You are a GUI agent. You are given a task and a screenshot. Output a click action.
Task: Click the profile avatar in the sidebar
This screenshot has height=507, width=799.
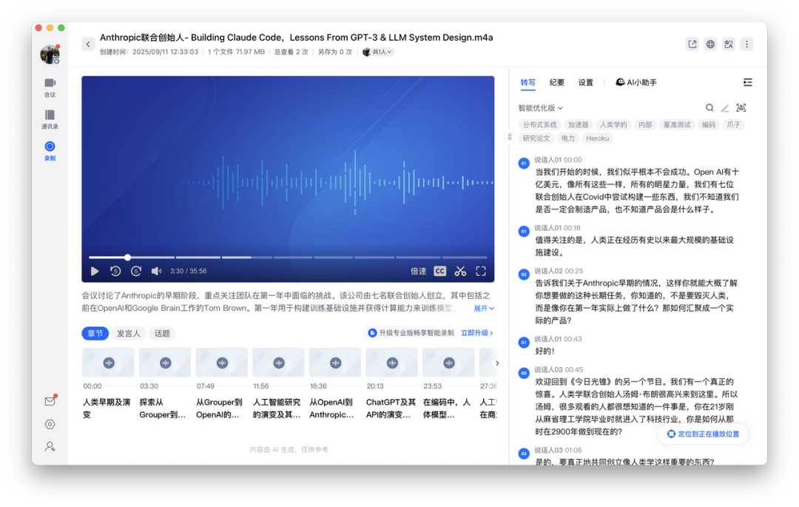click(50, 54)
